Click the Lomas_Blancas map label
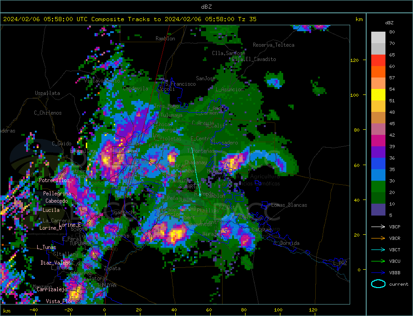Viewport: 413px width, 316px height. tap(289, 205)
